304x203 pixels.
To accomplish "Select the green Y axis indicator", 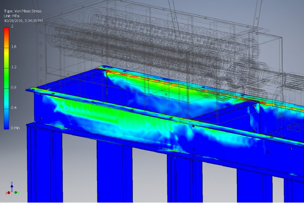I will [16, 193].
